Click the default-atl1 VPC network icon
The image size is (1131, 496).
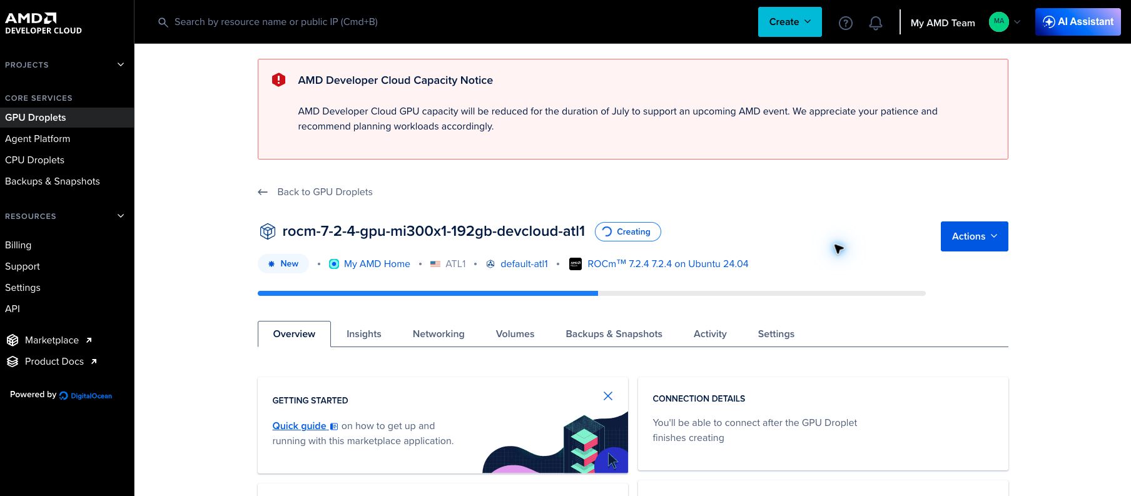click(x=490, y=264)
